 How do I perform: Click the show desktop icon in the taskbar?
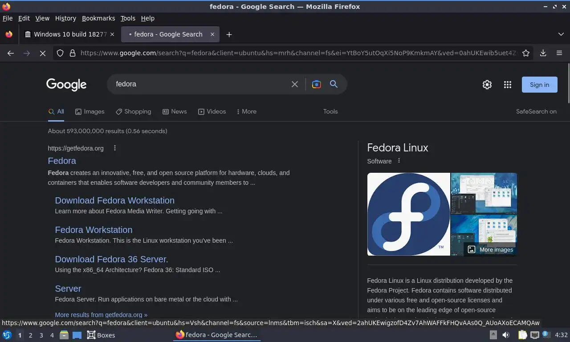(77, 335)
